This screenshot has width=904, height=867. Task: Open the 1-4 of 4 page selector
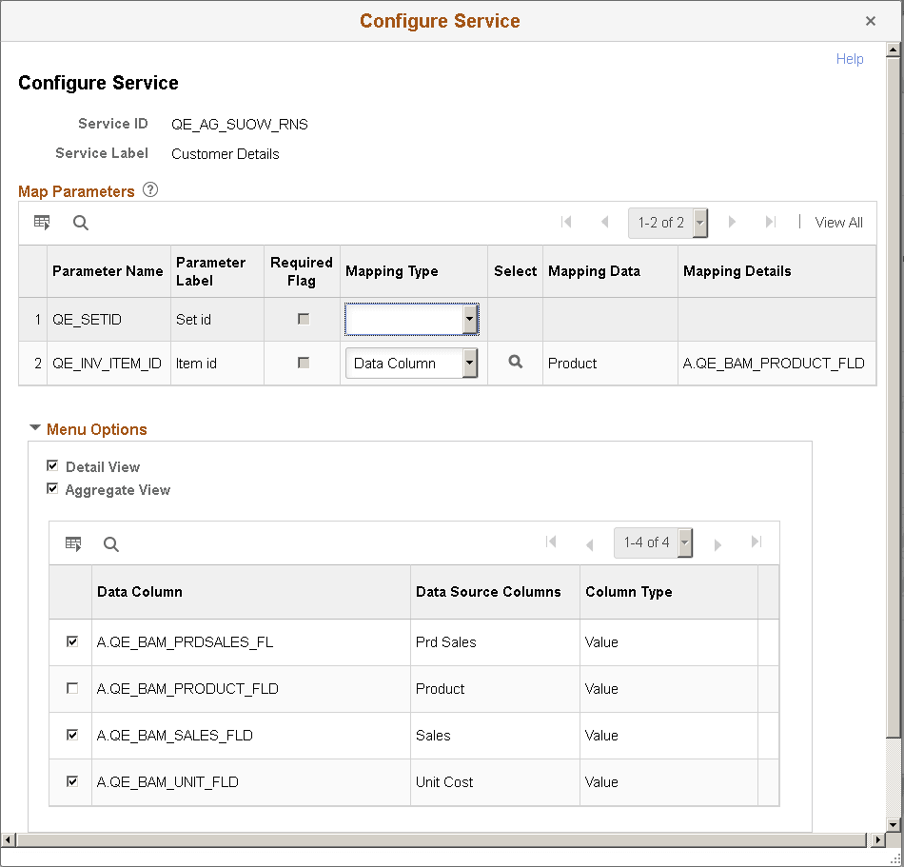[x=682, y=542]
